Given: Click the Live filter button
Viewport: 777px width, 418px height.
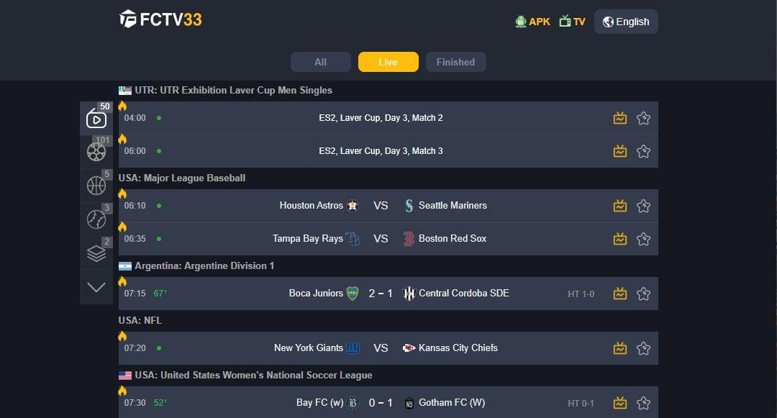Looking at the screenshot, I should (x=388, y=62).
